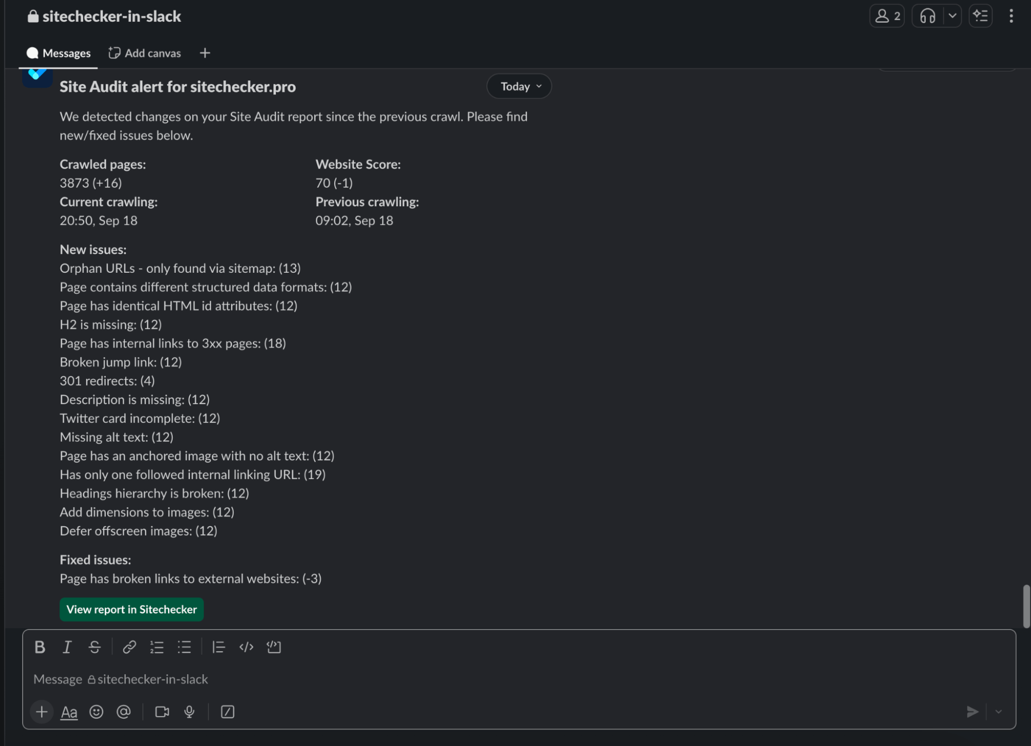Click 'Twitter card incomplete: (12)' line
Viewport: 1031px width, 746px height.
[140, 418]
